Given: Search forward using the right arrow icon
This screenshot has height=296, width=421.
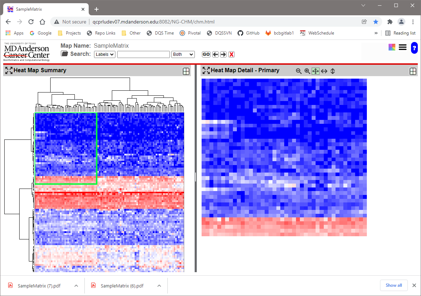Looking at the screenshot, I should [223, 54].
